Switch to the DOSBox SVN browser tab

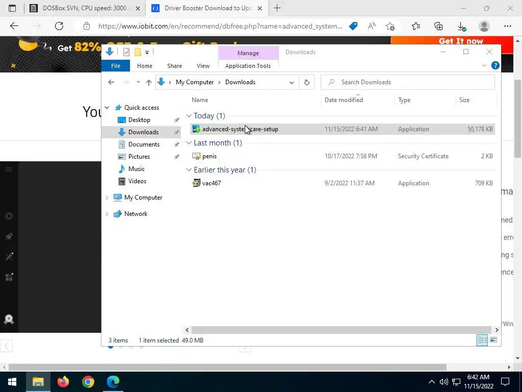tap(85, 8)
